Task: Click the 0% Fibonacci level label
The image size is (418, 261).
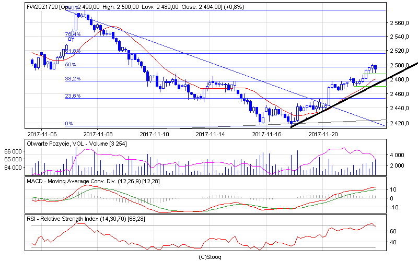Action: tap(69, 124)
